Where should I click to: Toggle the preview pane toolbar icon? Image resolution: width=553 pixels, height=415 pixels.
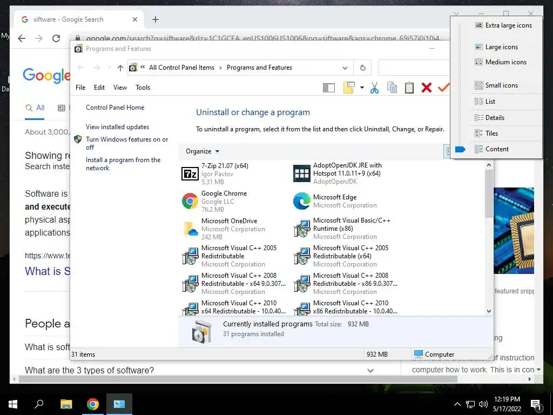329,88
